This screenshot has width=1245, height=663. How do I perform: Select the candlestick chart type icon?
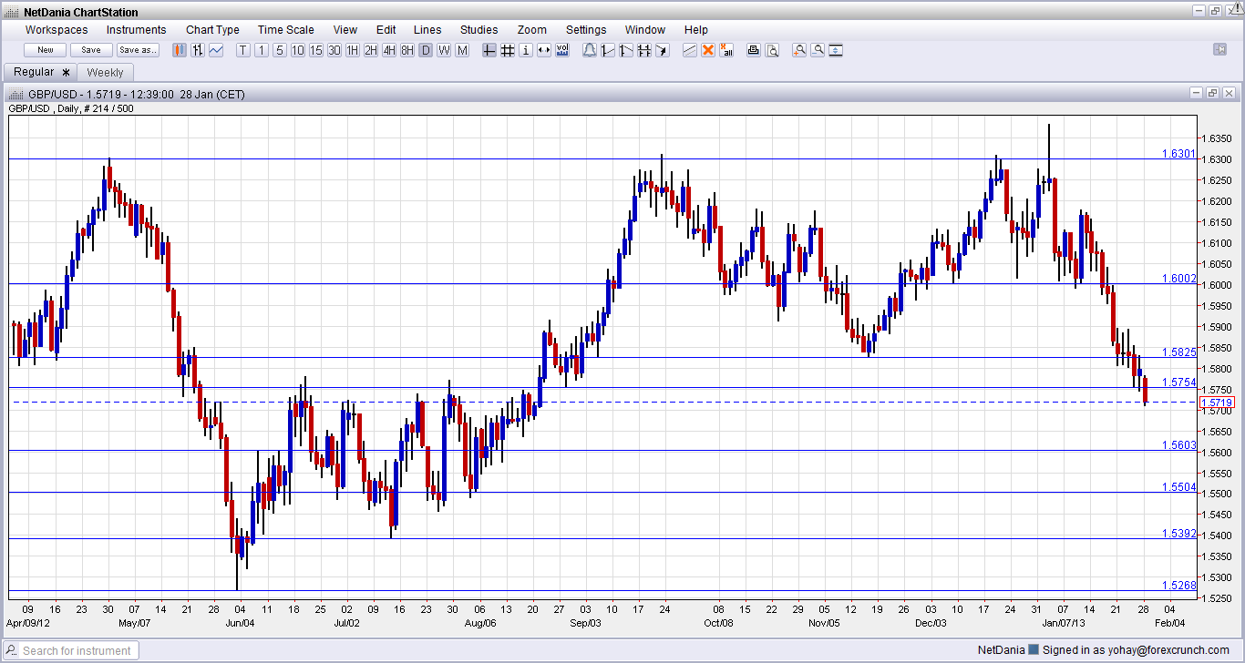[x=180, y=50]
